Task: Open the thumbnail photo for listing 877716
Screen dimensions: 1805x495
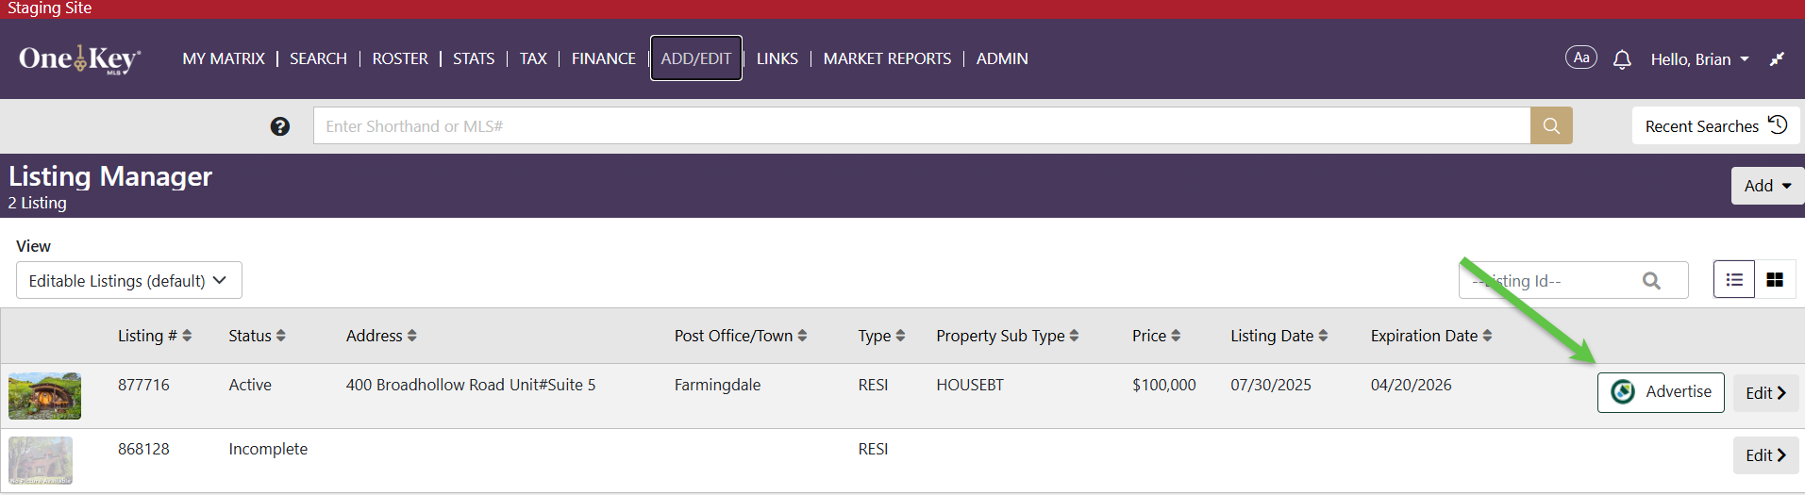Action: 44,396
